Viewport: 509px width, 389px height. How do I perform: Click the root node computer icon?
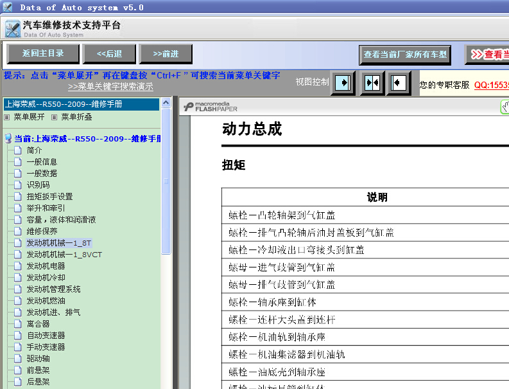[8, 138]
